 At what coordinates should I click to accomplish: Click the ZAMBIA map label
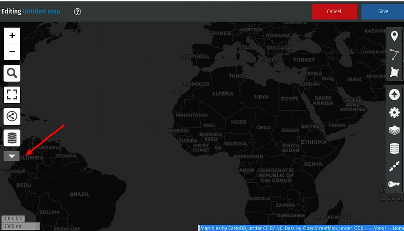pos(285,205)
